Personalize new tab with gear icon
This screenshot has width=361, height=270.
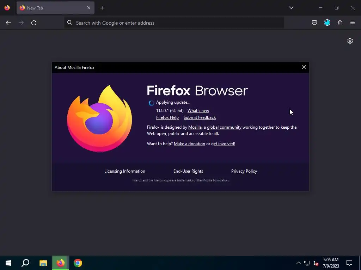pos(350,41)
